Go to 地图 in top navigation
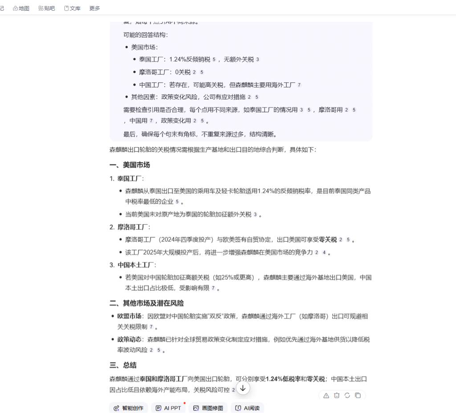This screenshot has height=413, width=456. [21, 8]
